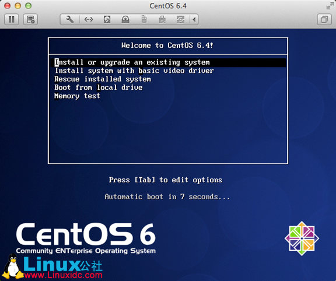Viewport: 336px width, 281px height.
Task: Switch to Unity view button
Action: [x=324, y=19]
